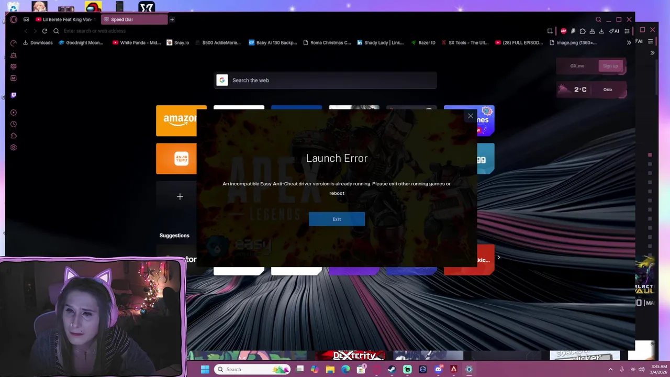The width and height of the screenshot is (670, 377).
Task: Open GX Control speedometer in sidebar
Action: pos(14,43)
